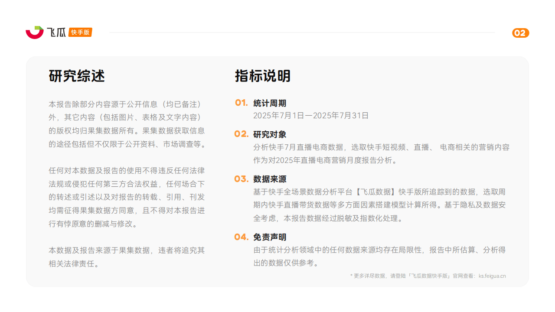
Task: Click the paragraph starting with 任何对本数据及报告
Action: 127,196
